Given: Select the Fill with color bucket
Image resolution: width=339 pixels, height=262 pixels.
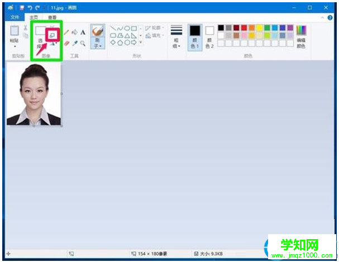Looking at the screenshot, I should [x=75, y=32].
